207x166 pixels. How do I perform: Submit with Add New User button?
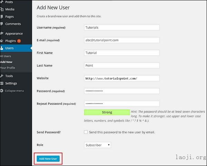pyautogui.click(x=48, y=159)
